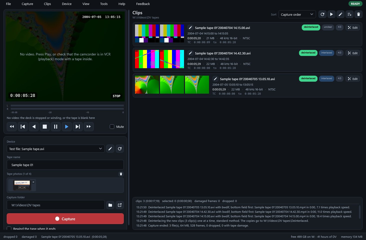The width and height of the screenshot is (366, 240).
Task: Delete tape photos with the small trash icon
Action: tap(121, 174)
